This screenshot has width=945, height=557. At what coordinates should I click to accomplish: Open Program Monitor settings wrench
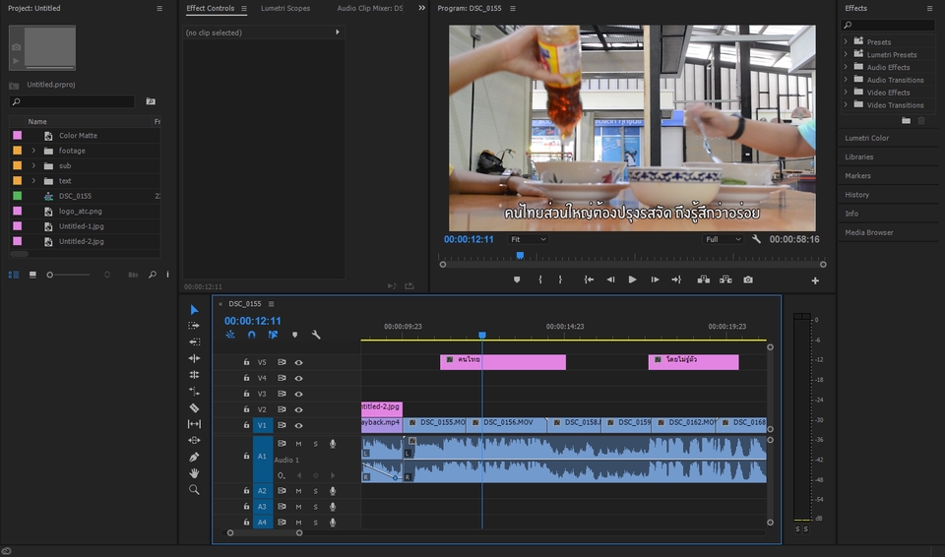click(x=756, y=239)
